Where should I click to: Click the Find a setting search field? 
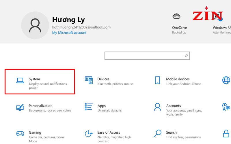pos(147,56)
